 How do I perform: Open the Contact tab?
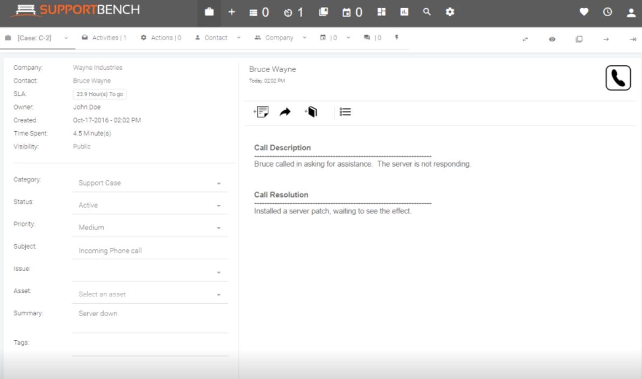pyautogui.click(x=211, y=38)
